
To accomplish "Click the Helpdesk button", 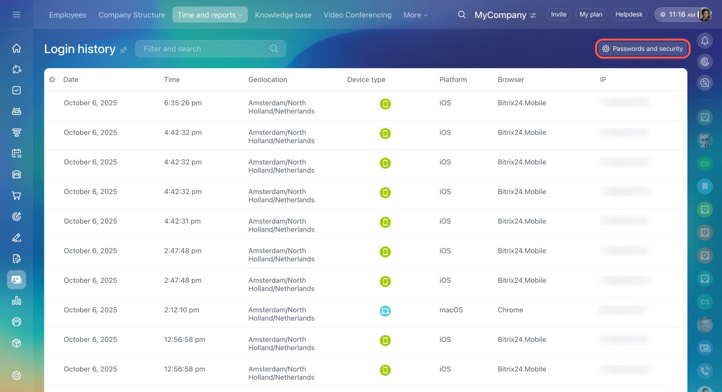I will coord(628,15).
